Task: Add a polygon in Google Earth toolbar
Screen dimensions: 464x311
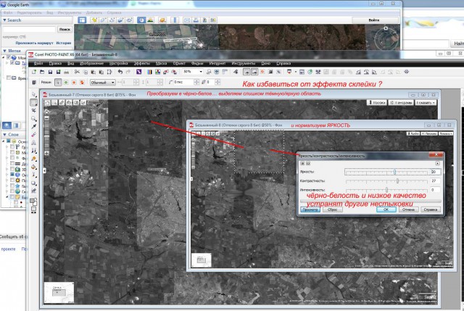Action: [x=103, y=20]
